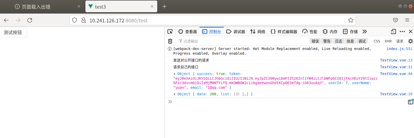
Task: Toggle the XHR filter button
Action: coord(388,41)
